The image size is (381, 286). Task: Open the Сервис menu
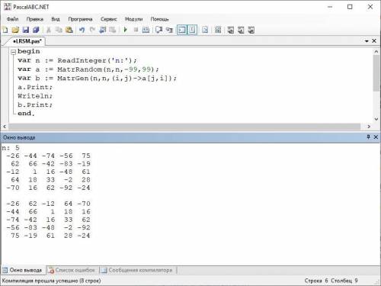(x=109, y=19)
